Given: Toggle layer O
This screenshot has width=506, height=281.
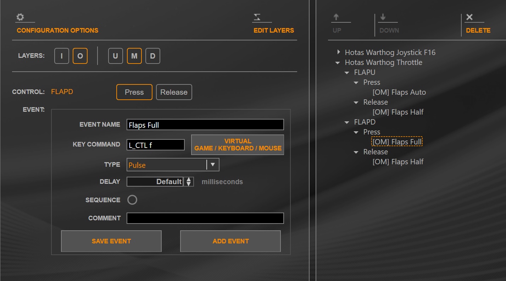Looking at the screenshot, I should pos(80,56).
